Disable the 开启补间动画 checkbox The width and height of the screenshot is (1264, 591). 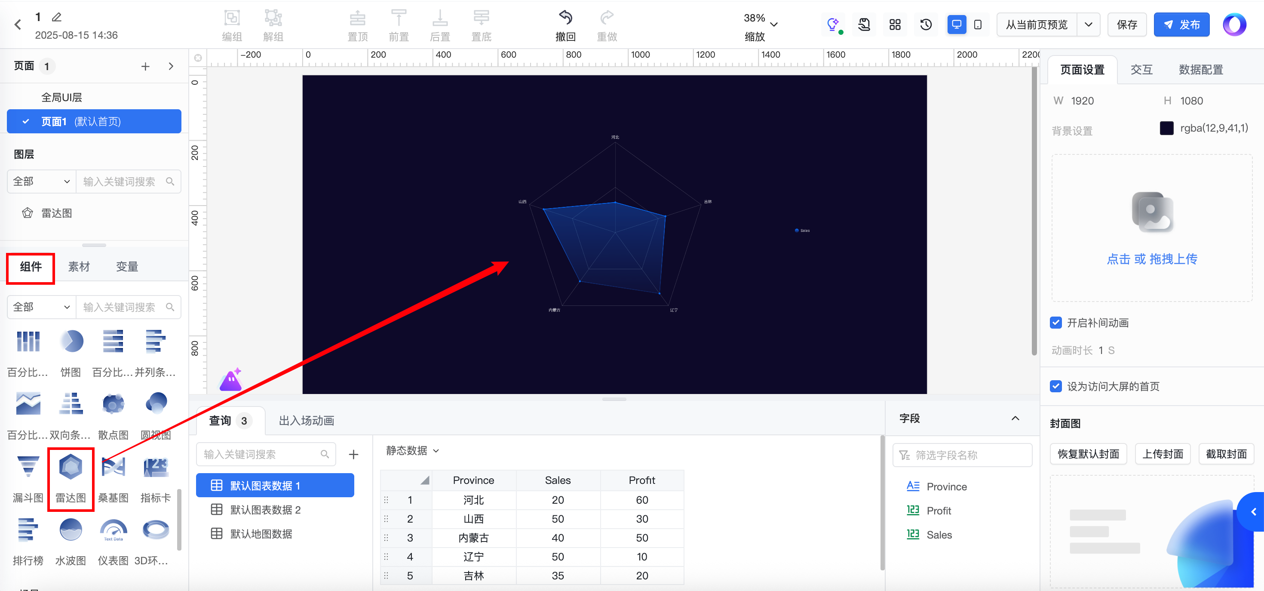(1056, 323)
